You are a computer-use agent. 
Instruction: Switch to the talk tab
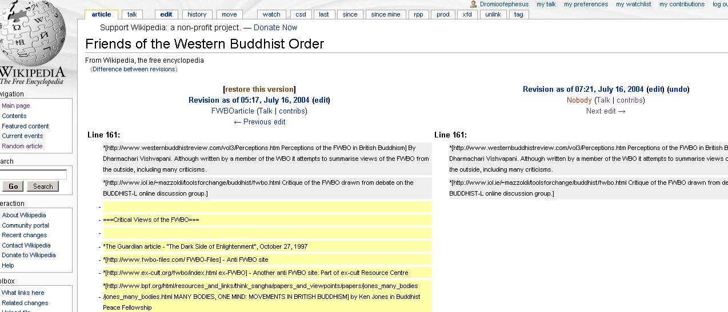point(132,14)
